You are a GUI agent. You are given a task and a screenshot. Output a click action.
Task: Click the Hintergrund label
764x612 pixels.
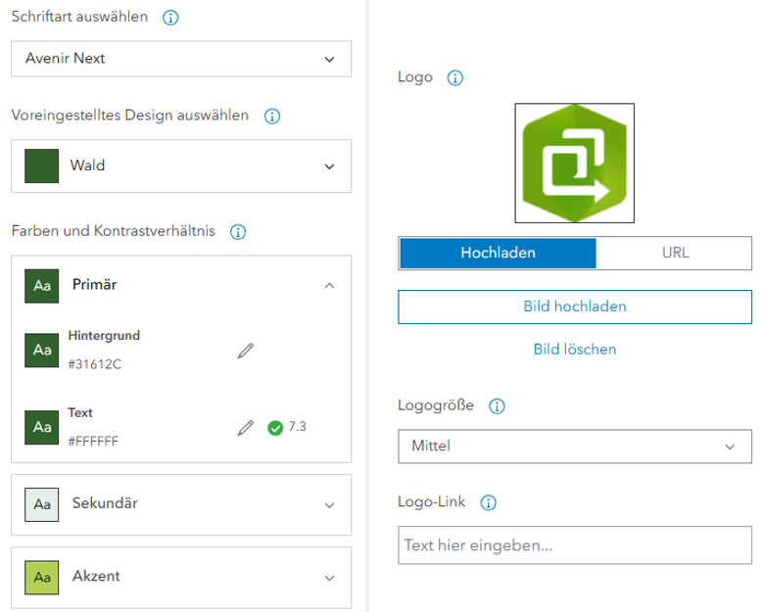[104, 336]
